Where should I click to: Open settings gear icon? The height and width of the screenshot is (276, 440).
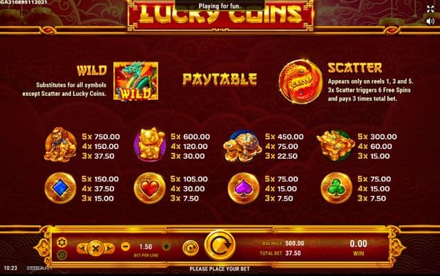point(61,242)
